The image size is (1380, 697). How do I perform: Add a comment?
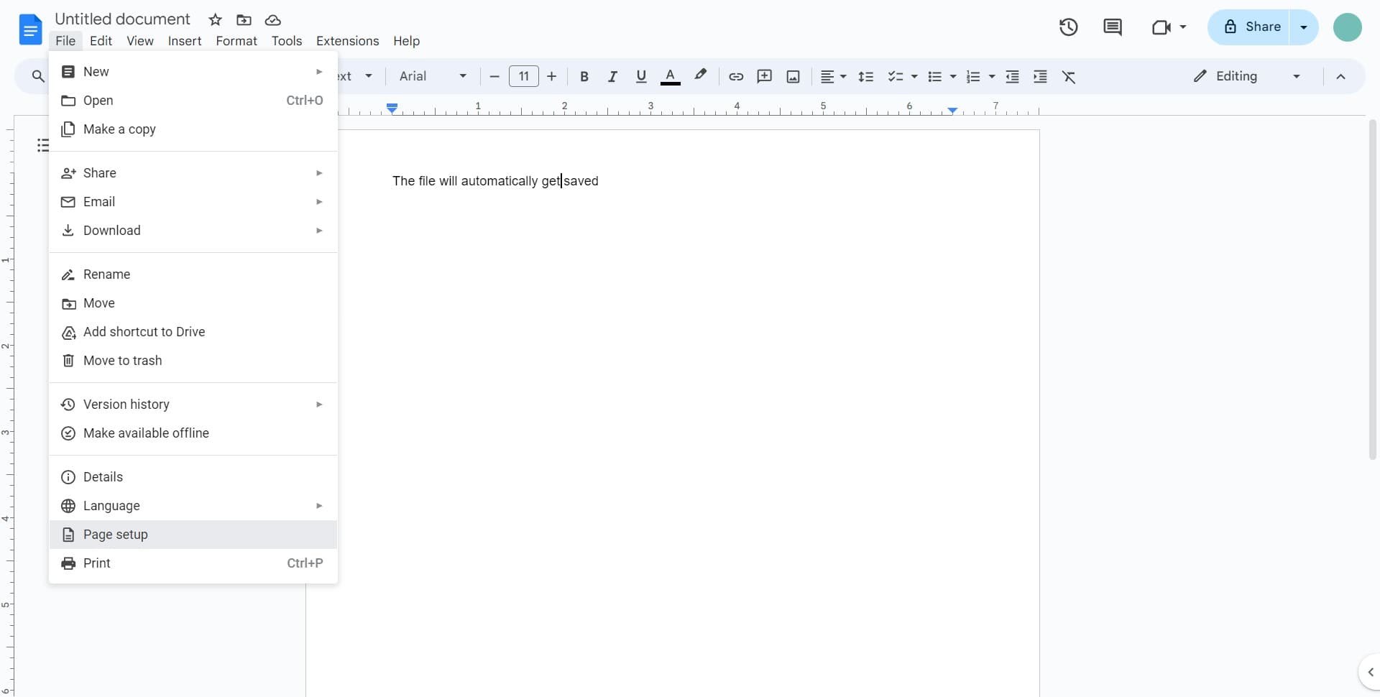[764, 76]
